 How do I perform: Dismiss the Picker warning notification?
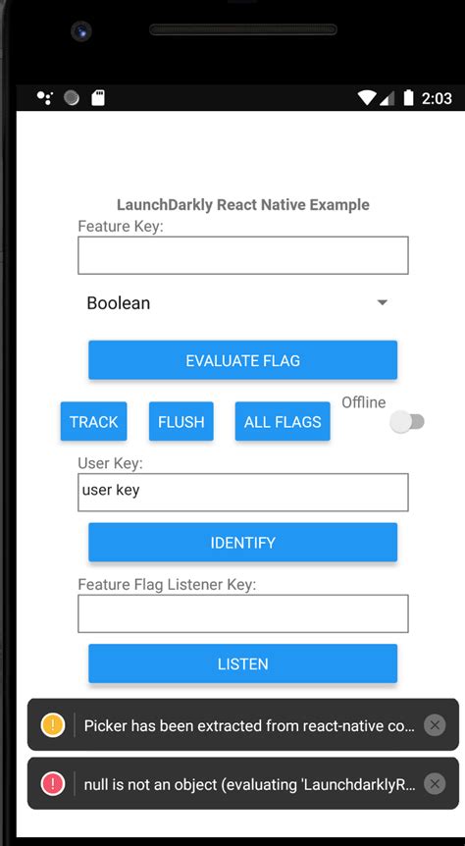pos(435,725)
